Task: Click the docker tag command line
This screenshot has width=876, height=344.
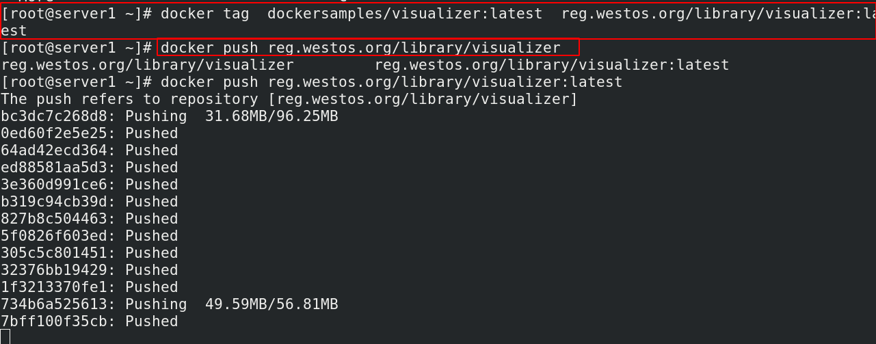Action: 438,14
